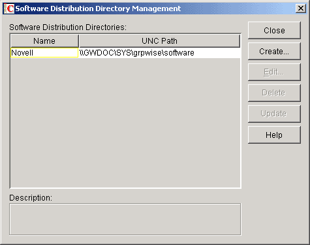Click the Name column header
This screenshot has height=245, width=310.
[44, 41]
